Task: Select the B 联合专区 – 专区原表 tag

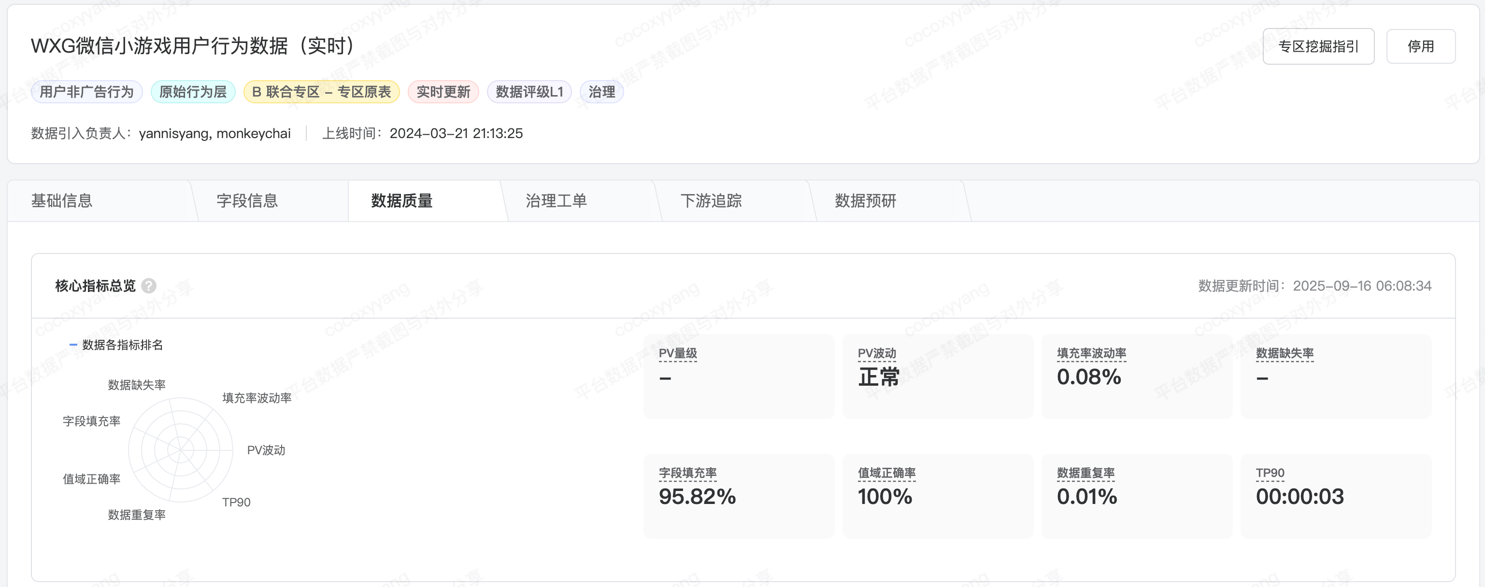Action: pos(321,92)
